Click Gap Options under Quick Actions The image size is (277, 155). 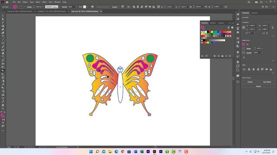pos(267,82)
